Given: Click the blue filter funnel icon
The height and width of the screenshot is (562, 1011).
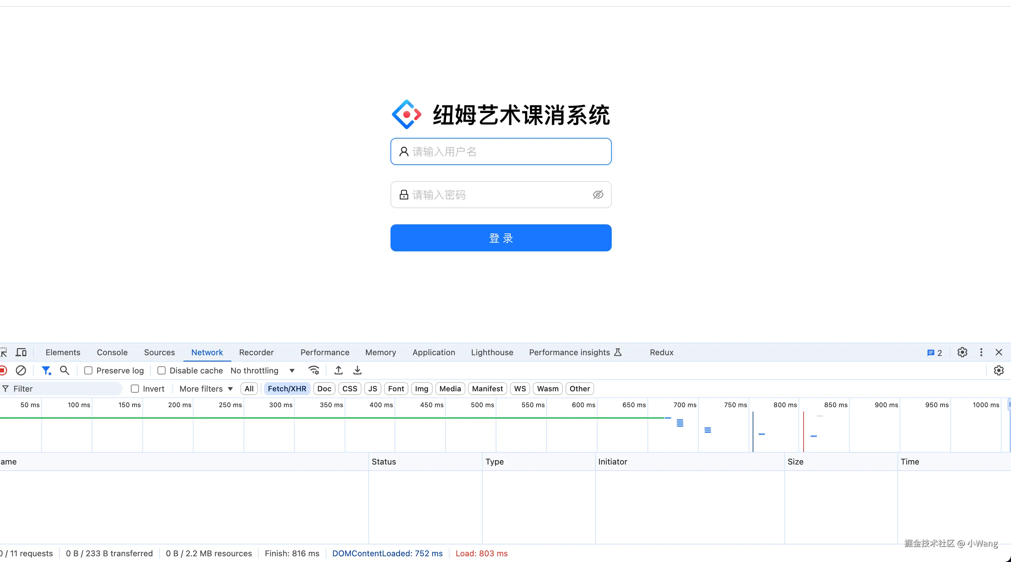Looking at the screenshot, I should (46, 370).
